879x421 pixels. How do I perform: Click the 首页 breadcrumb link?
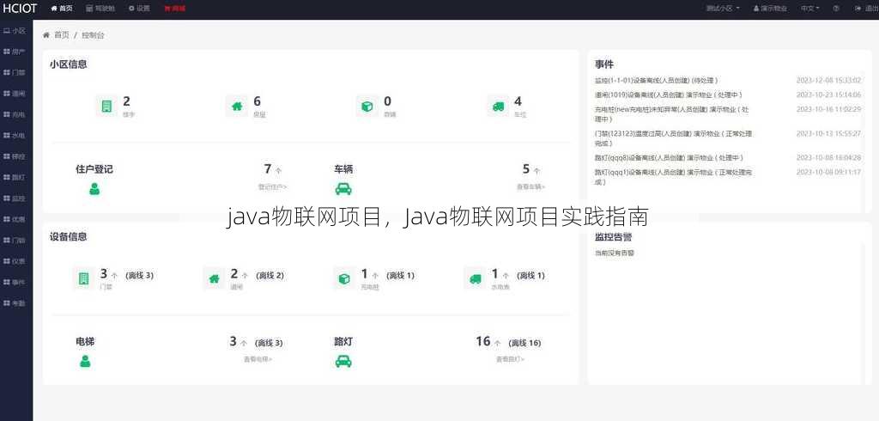click(x=62, y=35)
